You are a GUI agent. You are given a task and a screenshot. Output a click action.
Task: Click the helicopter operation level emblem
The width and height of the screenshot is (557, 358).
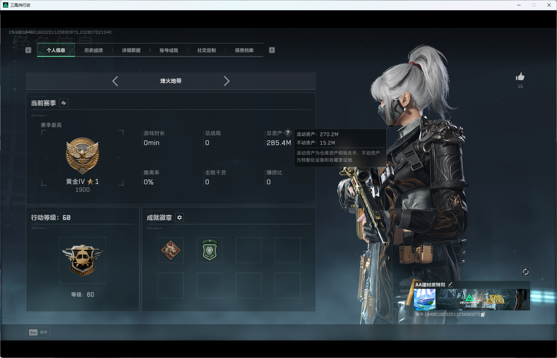[x=82, y=260]
